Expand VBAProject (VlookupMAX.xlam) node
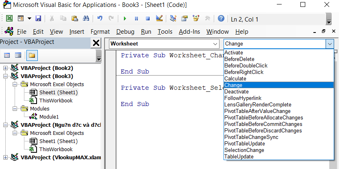This screenshot has width=339, height=169. (x=5, y=157)
